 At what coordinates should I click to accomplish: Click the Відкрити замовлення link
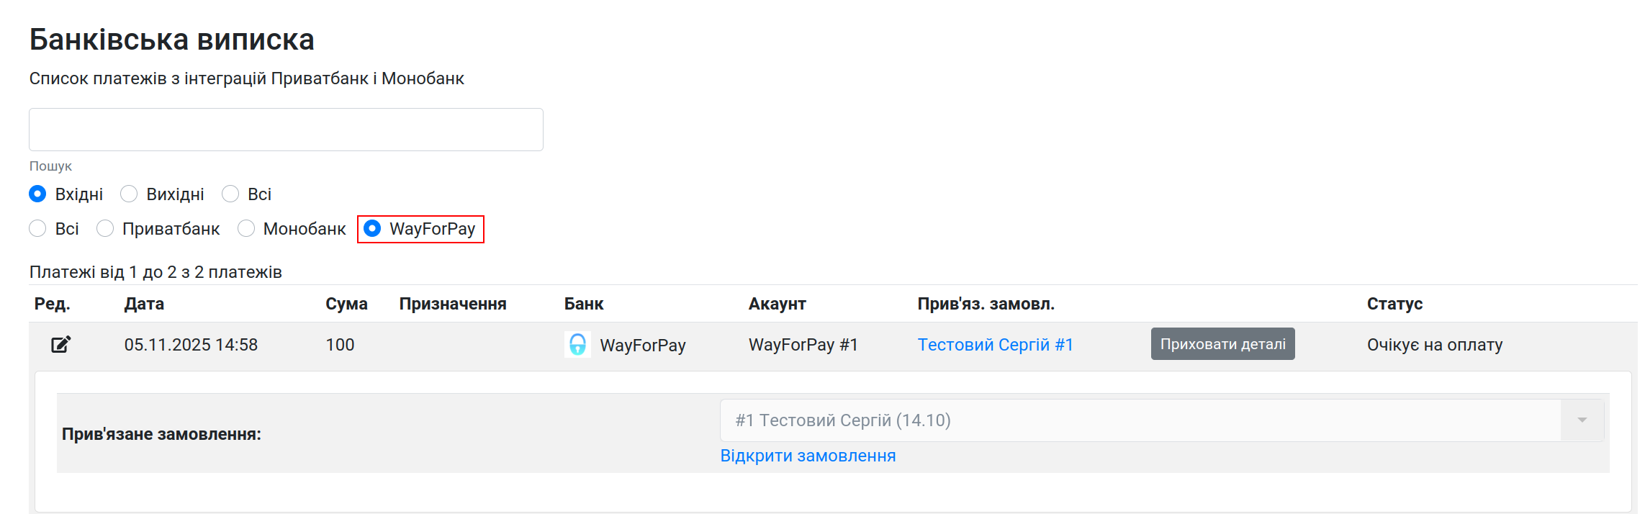point(808,456)
